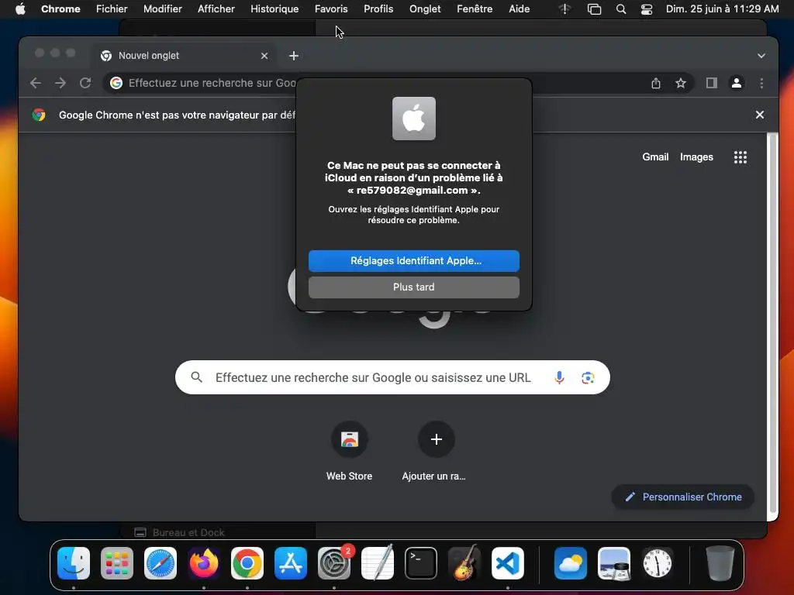The width and height of the screenshot is (794, 595).
Task: Reload the current page
Action: [x=85, y=83]
